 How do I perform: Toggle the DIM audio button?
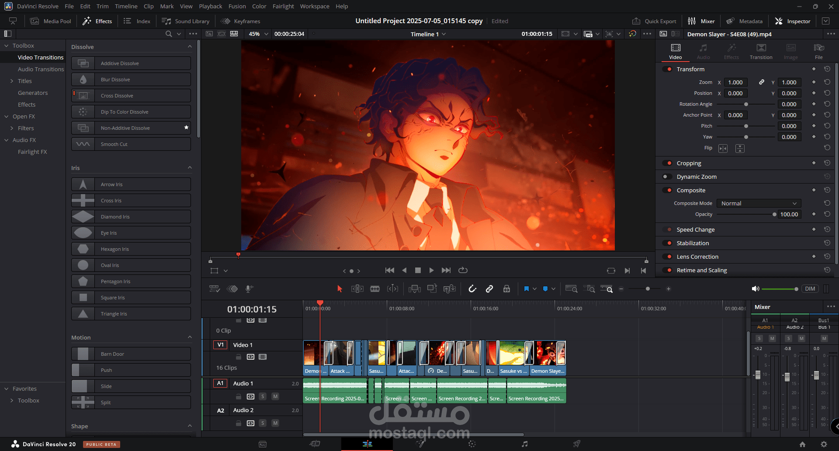tap(810, 289)
